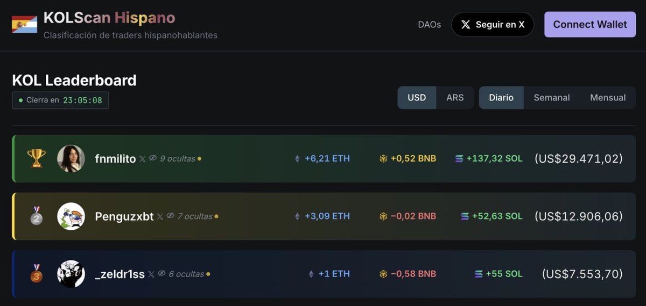Click the BNB icon in _zeldr1ss's row
The image size is (646, 306).
tap(383, 274)
